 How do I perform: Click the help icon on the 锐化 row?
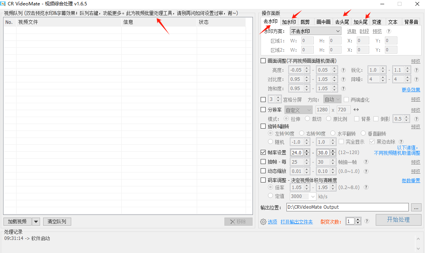pyautogui.click(x=417, y=70)
